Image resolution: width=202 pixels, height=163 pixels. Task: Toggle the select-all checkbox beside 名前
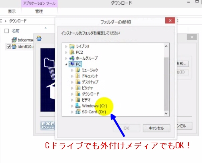pyautogui.click(x=6, y=31)
